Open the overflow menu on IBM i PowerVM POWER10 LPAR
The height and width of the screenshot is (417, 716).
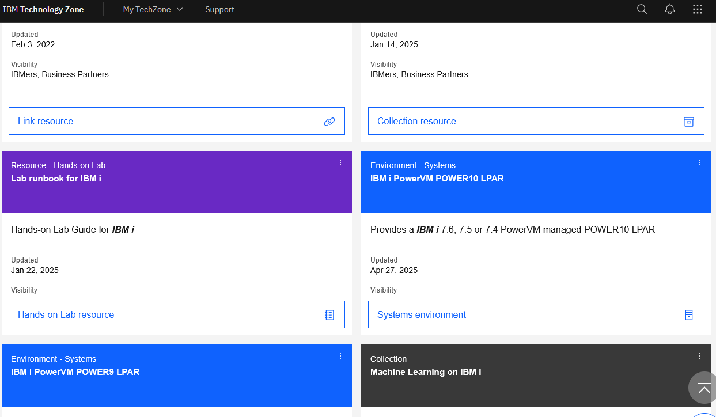tap(700, 162)
